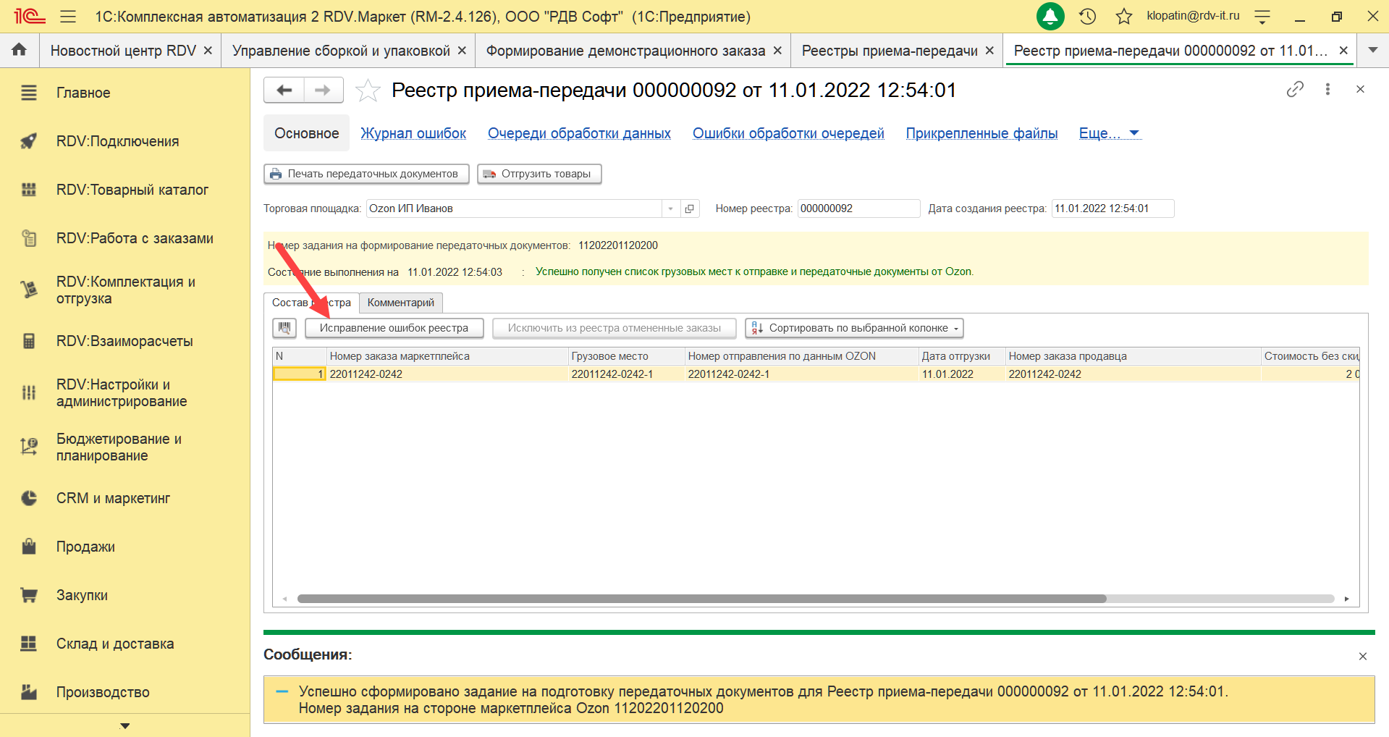Image resolution: width=1389 pixels, height=737 pixels.
Task: Expand the open tabs list arrow
Action: (x=1372, y=50)
